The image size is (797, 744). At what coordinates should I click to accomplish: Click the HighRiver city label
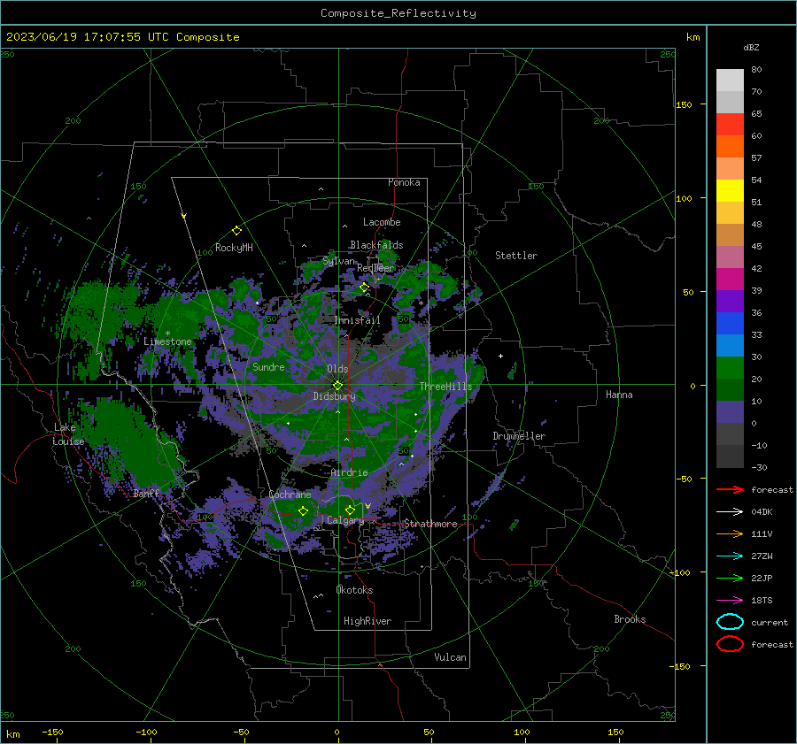tap(368, 621)
